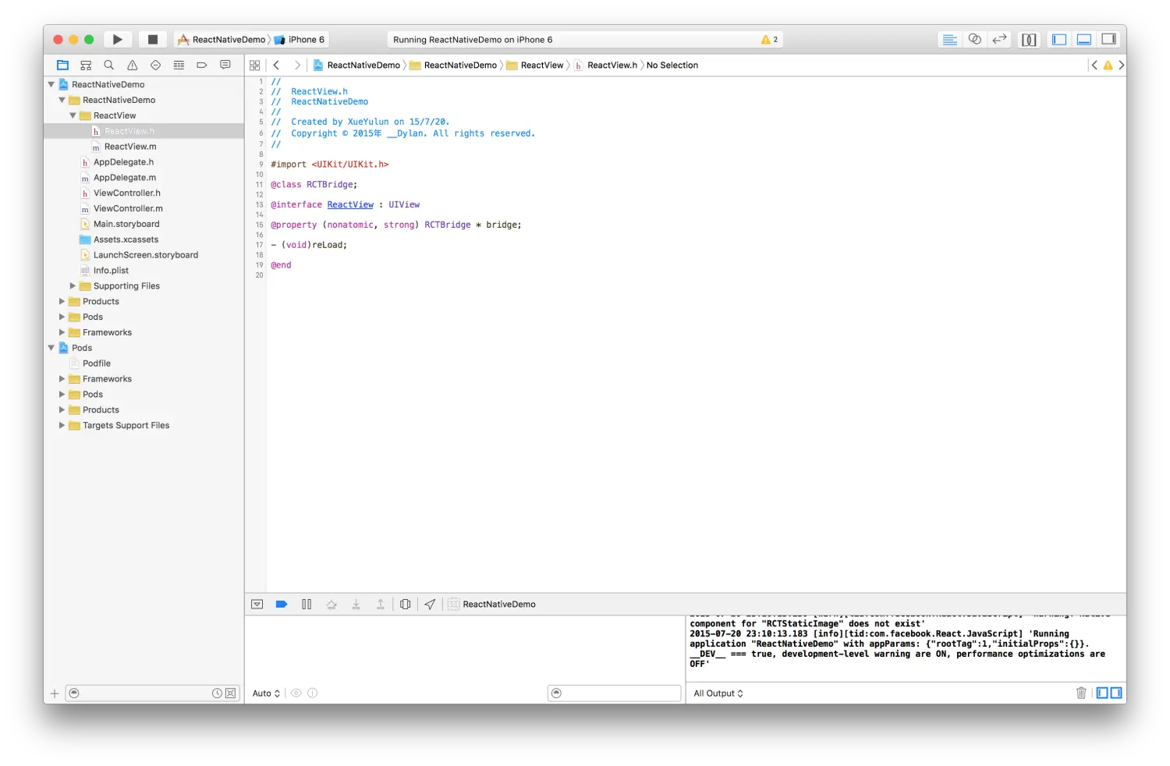Click the warnings badge in the activity bar
Image resolution: width=1170 pixels, height=766 pixels.
point(770,40)
